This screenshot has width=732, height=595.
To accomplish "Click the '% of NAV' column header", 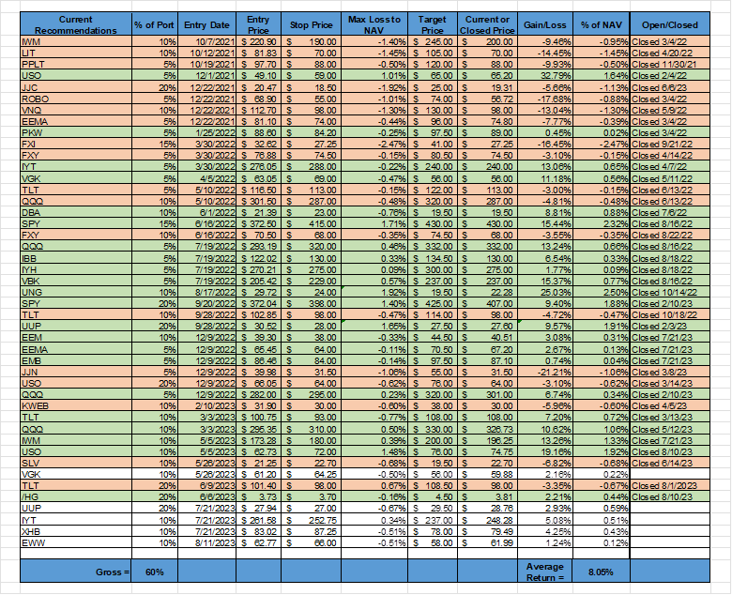I will (x=602, y=24).
